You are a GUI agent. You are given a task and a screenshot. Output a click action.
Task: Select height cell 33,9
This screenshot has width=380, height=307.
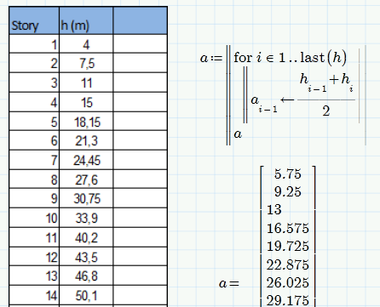pyautogui.click(x=86, y=218)
